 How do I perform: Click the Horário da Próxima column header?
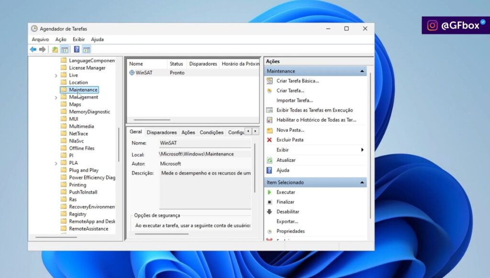tap(240, 64)
